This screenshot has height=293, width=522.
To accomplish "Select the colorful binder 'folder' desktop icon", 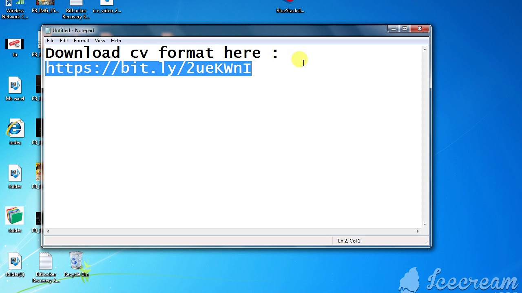I will pyautogui.click(x=15, y=220).
